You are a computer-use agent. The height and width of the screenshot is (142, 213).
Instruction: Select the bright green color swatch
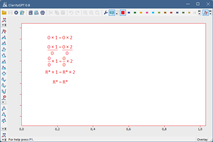[x=135, y=13]
